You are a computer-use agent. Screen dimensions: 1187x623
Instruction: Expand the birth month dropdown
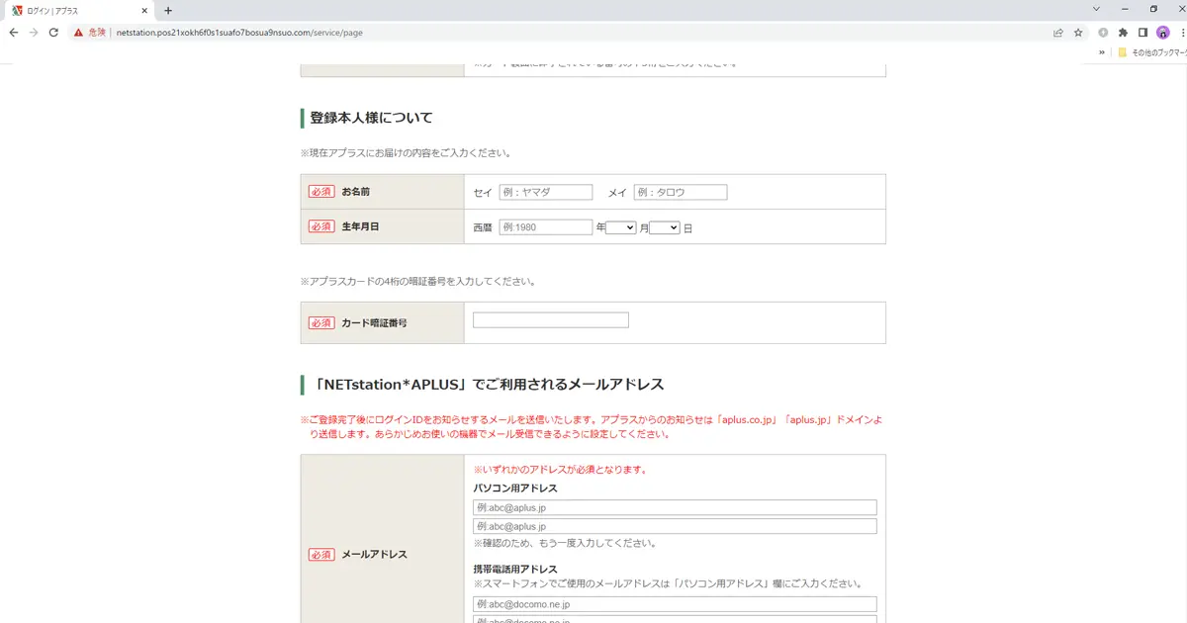coord(620,227)
